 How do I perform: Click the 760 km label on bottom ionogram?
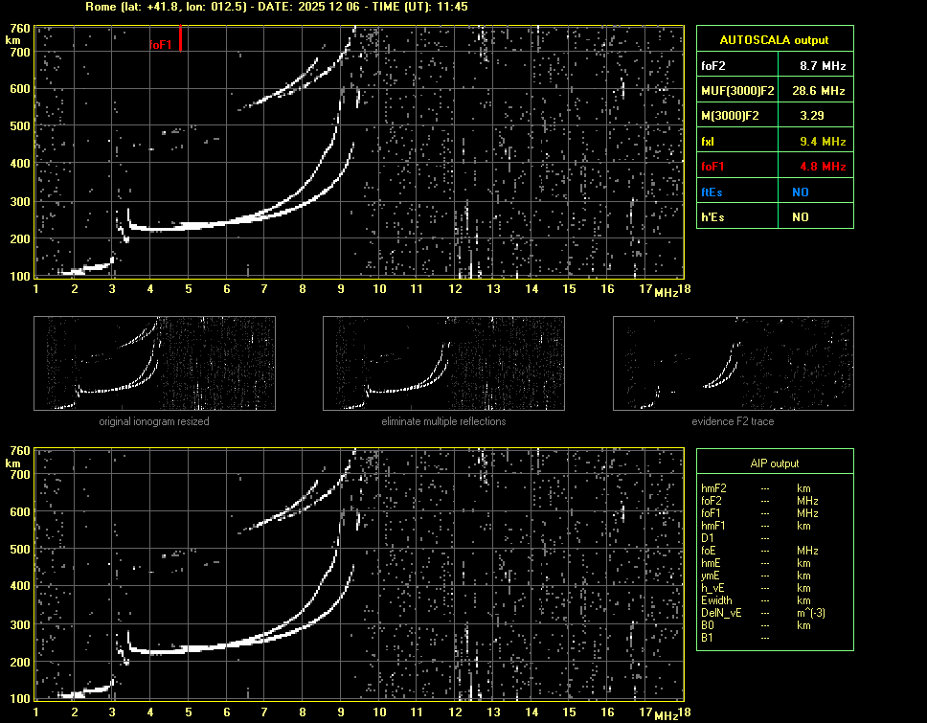(x=18, y=451)
